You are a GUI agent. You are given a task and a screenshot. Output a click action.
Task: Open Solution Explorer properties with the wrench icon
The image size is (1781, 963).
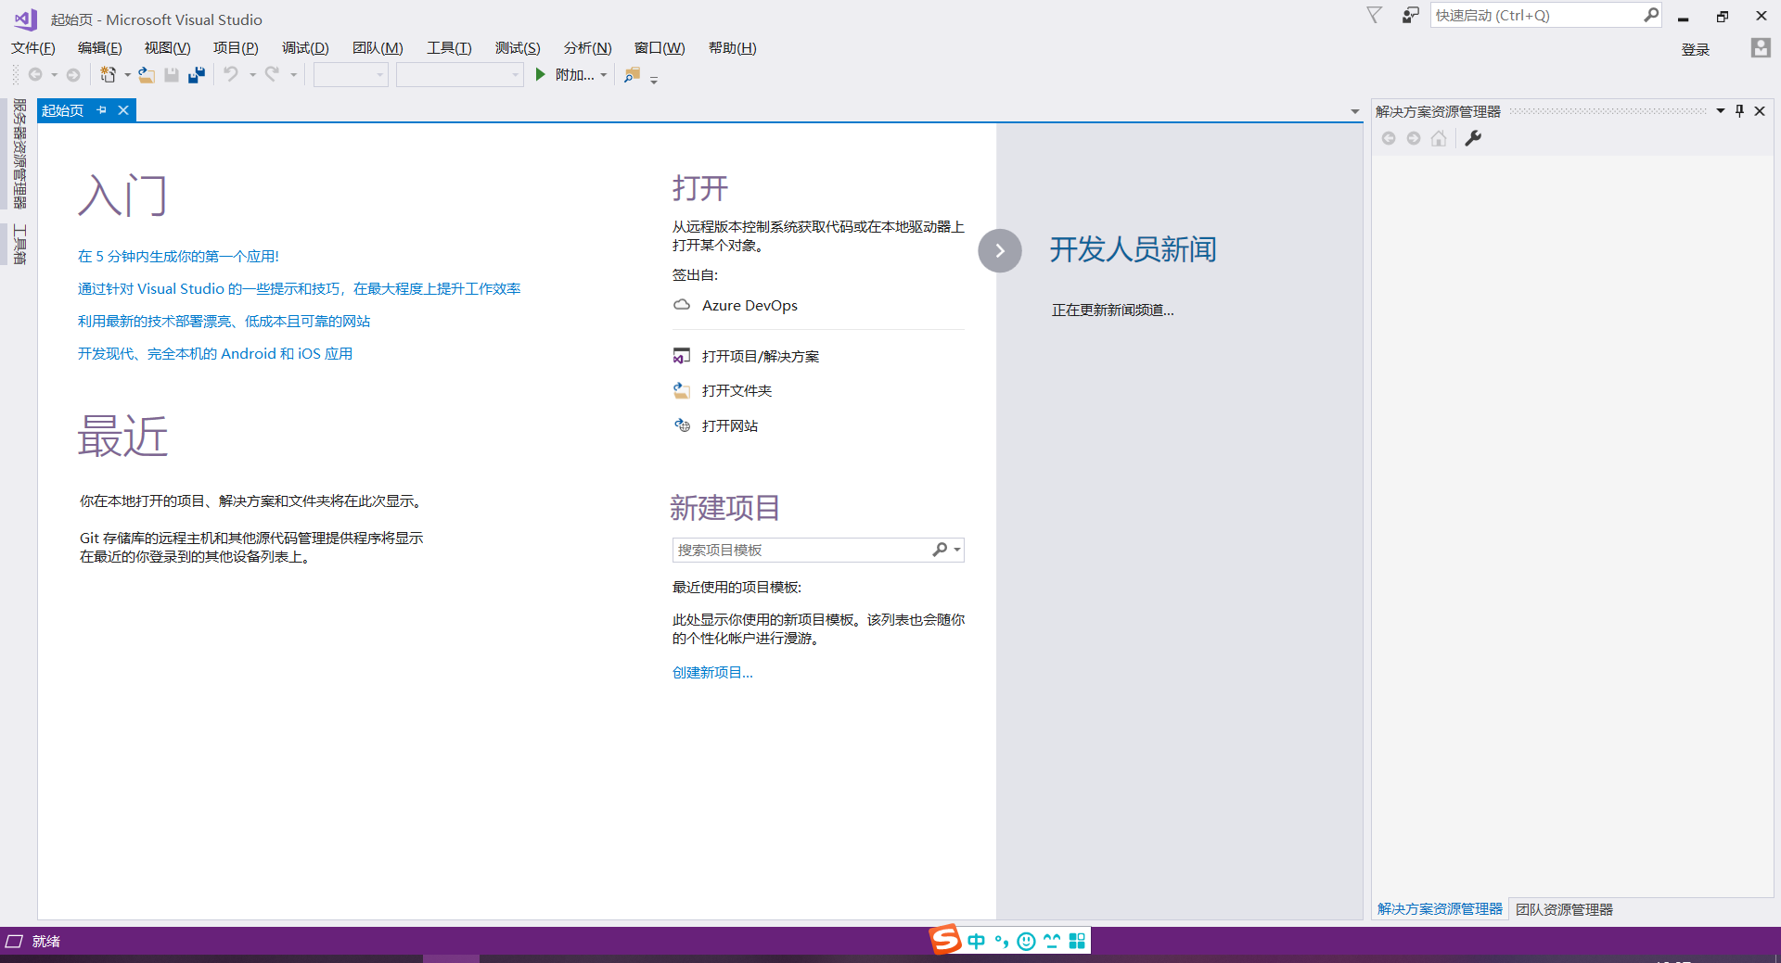[x=1474, y=138]
